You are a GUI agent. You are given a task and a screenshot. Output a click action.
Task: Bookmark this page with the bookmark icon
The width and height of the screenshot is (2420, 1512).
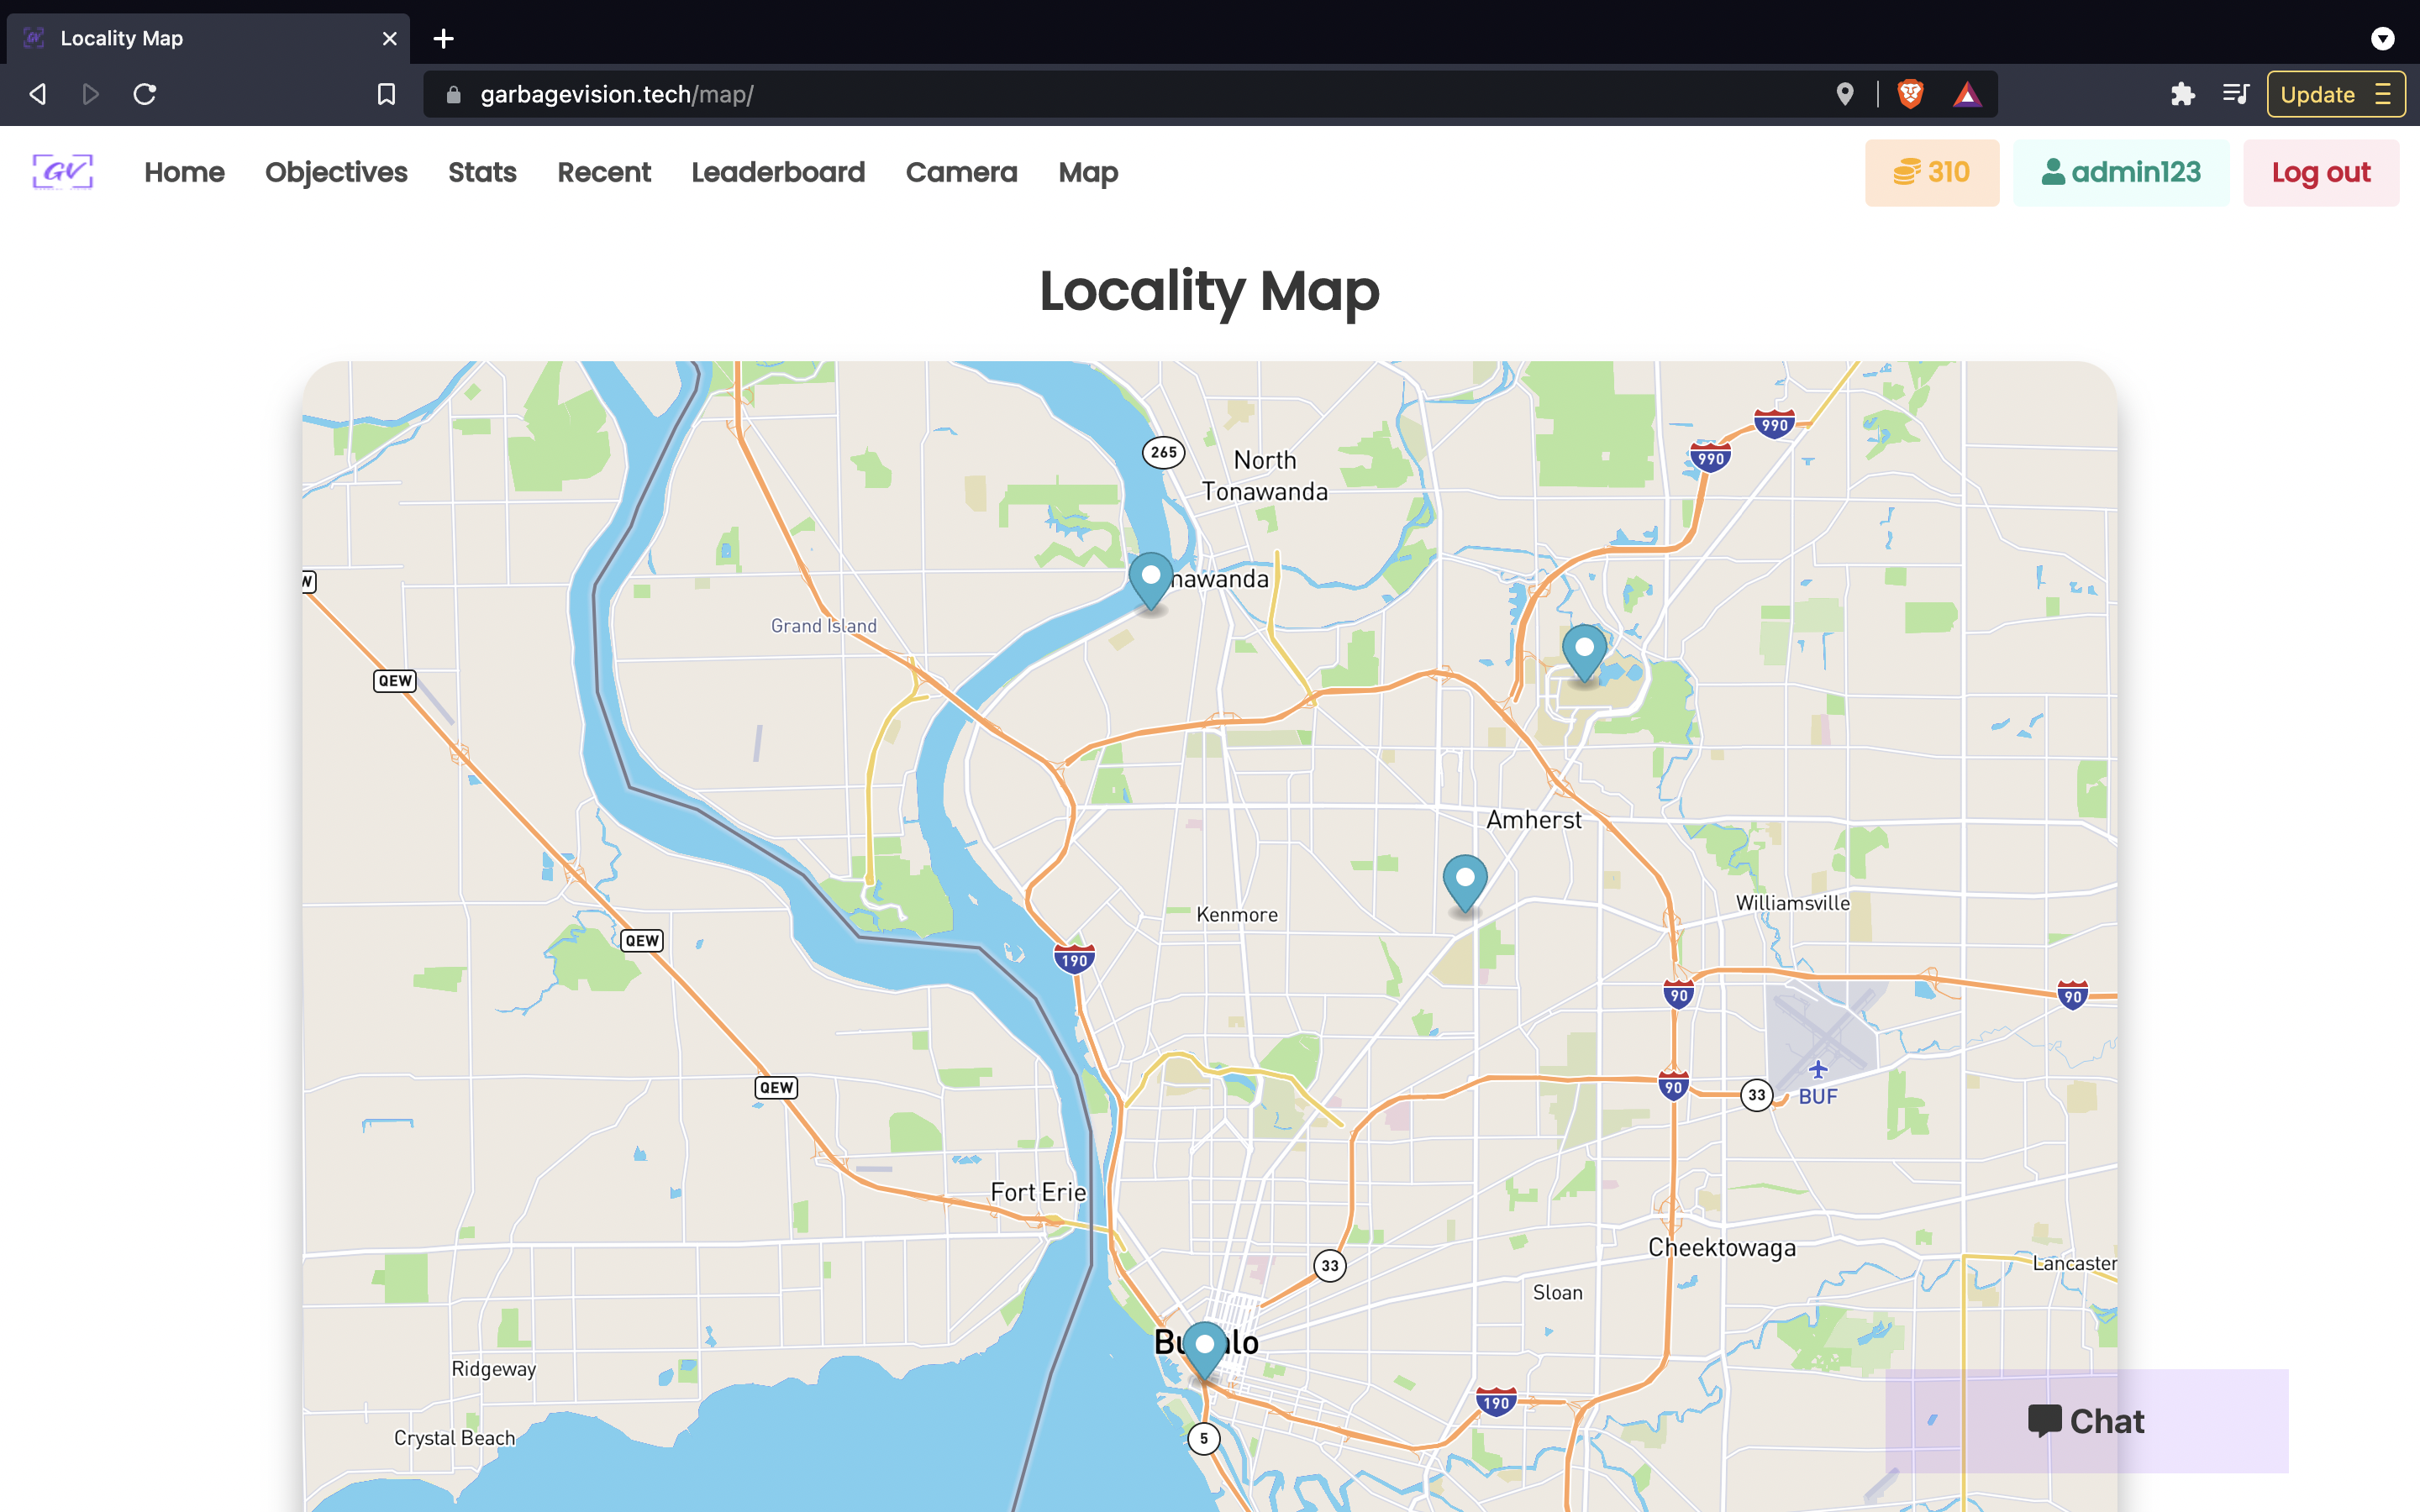pos(386,94)
